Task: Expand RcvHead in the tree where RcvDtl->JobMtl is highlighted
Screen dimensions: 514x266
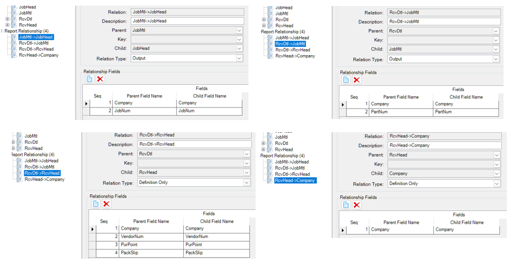Action: click(264, 25)
